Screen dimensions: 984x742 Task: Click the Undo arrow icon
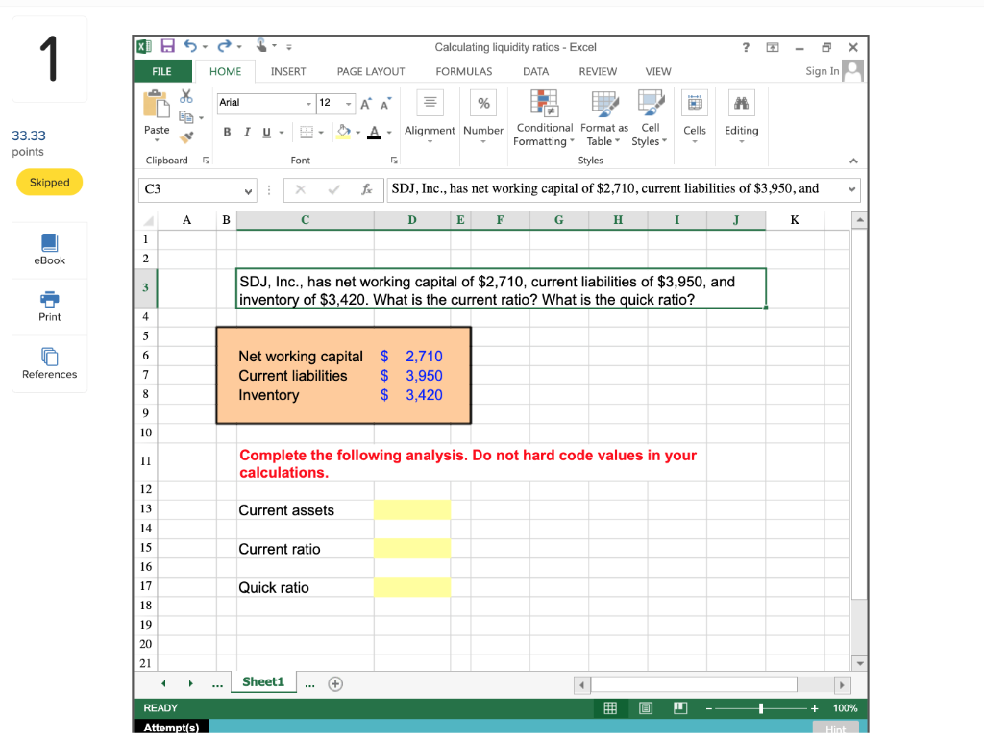[190, 46]
